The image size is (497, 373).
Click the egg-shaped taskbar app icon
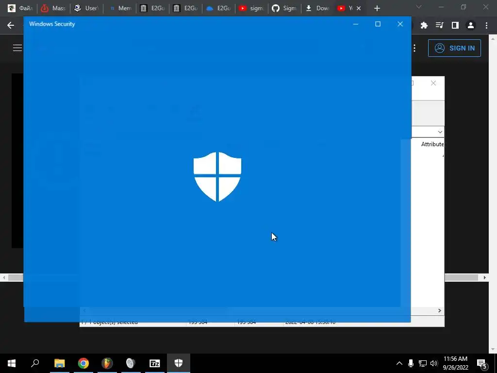(131, 363)
